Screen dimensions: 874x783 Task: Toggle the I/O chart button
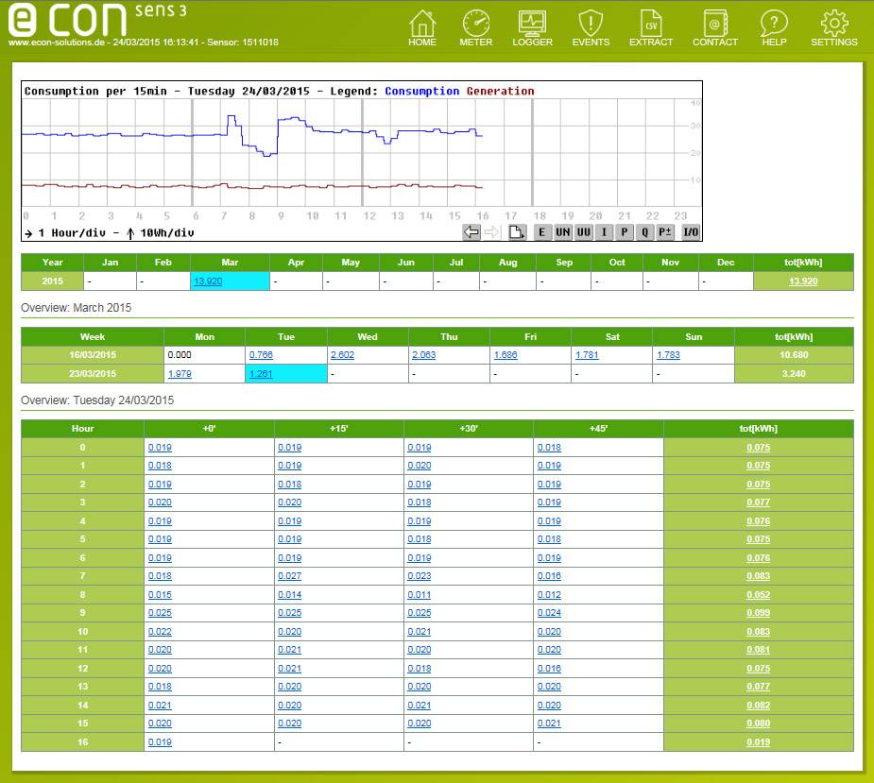[691, 232]
